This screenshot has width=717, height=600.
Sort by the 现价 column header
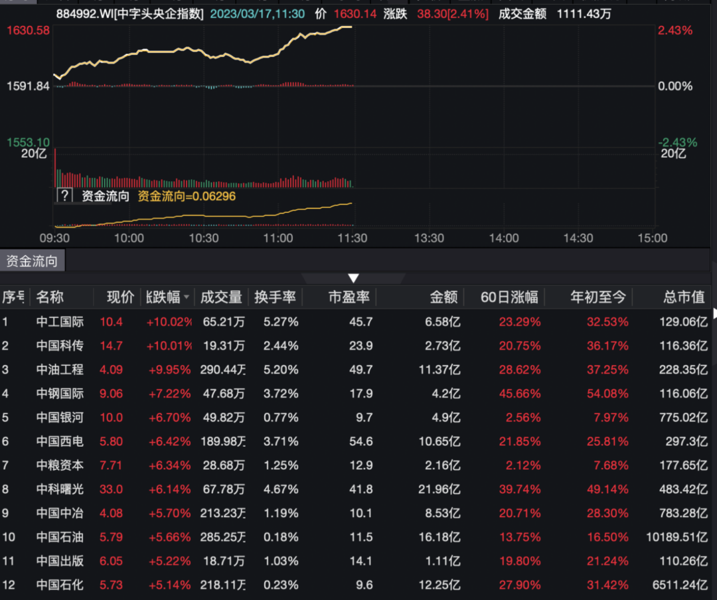[x=120, y=297]
